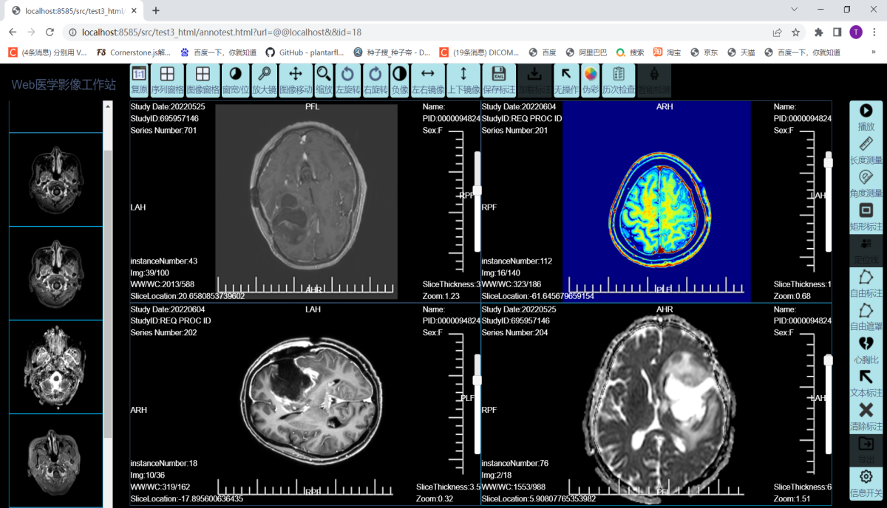The width and height of the screenshot is (887, 508).
Task: Select the 角度测量 angle measurement tool
Action: (866, 184)
